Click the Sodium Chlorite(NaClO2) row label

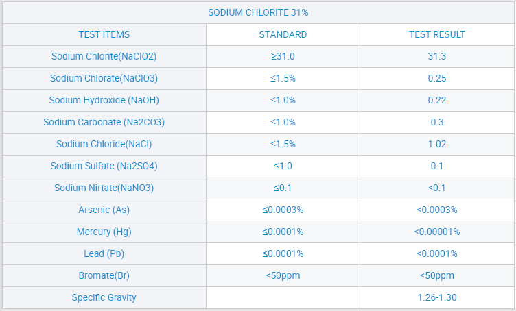[104, 56]
